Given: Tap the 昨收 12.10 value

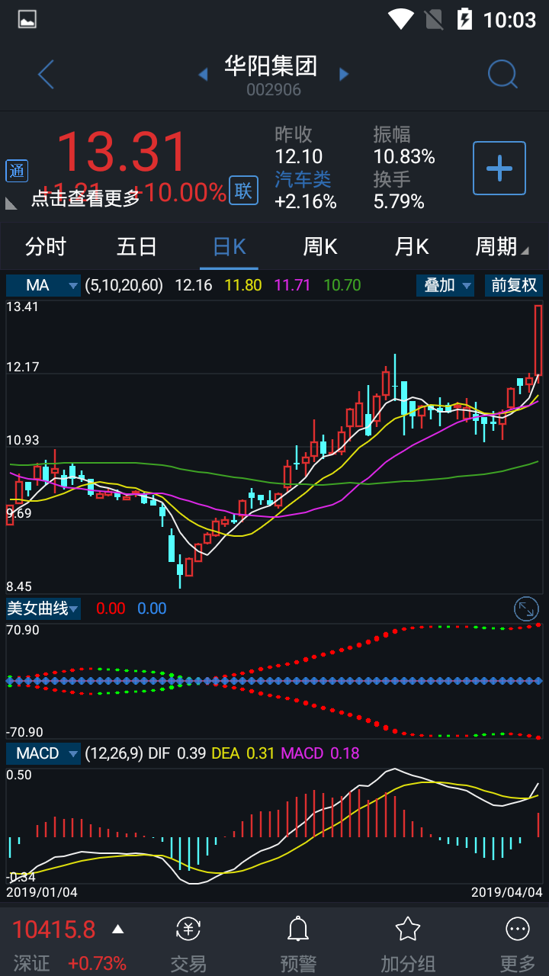Looking at the screenshot, I should (x=299, y=157).
